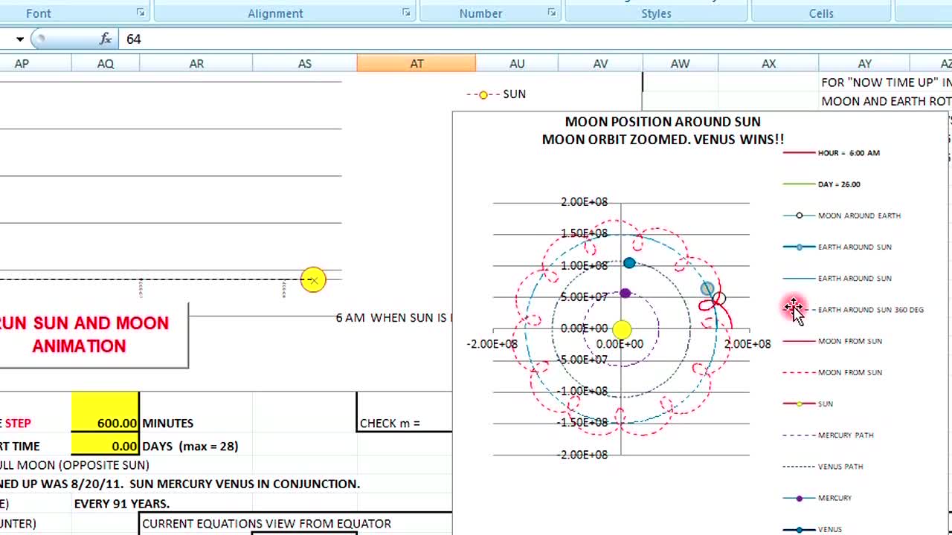Select legend entry HOUR = 6:00 AM

pyautogui.click(x=832, y=153)
